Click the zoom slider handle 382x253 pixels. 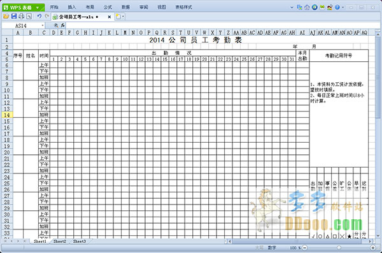pyautogui.click(x=339, y=248)
